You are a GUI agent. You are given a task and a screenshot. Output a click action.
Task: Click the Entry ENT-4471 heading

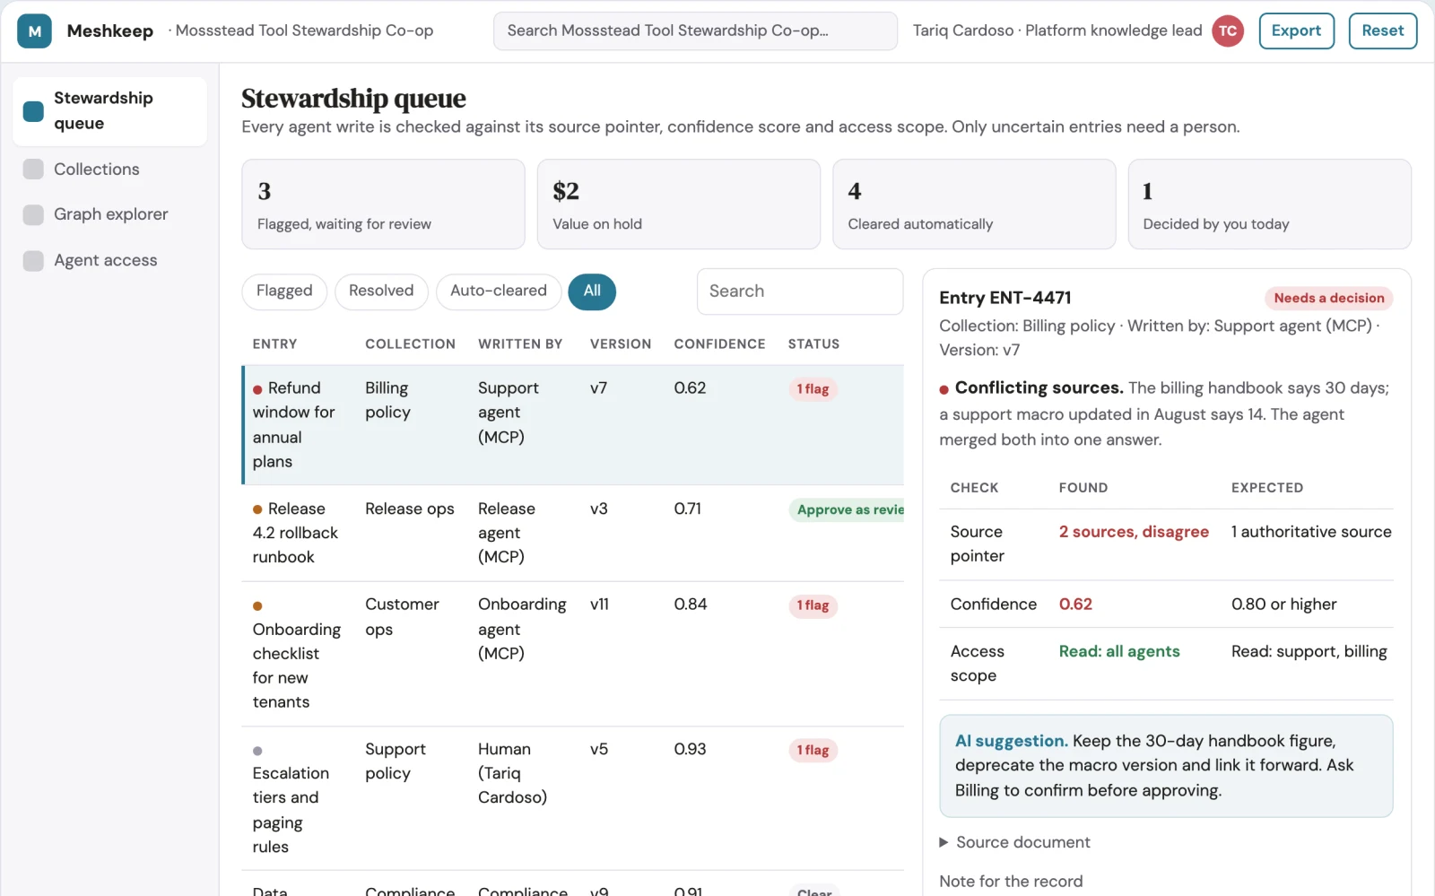point(1005,298)
